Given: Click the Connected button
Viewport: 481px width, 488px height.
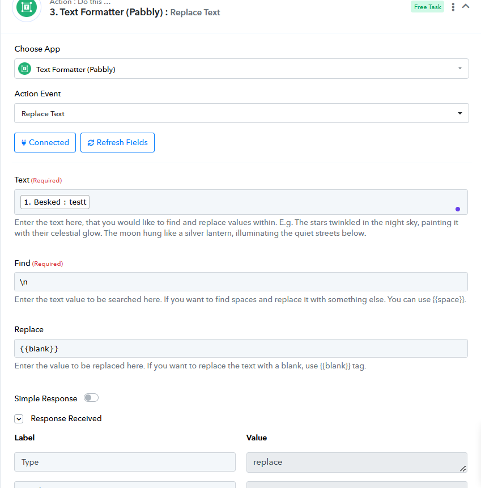Looking at the screenshot, I should pyautogui.click(x=45, y=142).
